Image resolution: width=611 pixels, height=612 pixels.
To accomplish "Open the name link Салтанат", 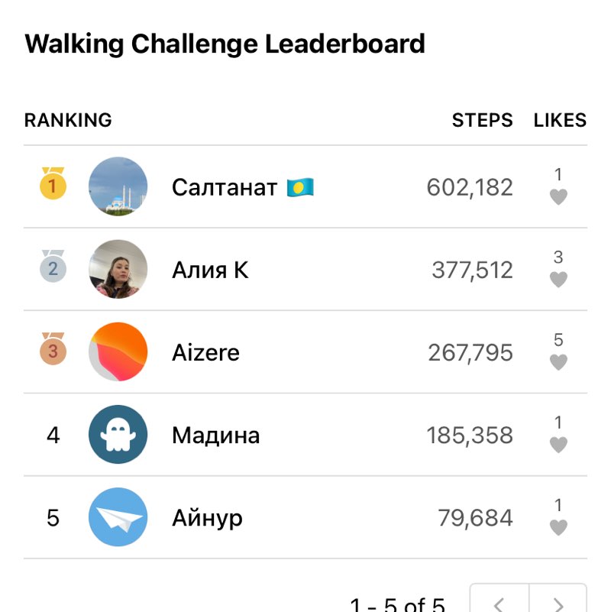I will [x=225, y=187].
